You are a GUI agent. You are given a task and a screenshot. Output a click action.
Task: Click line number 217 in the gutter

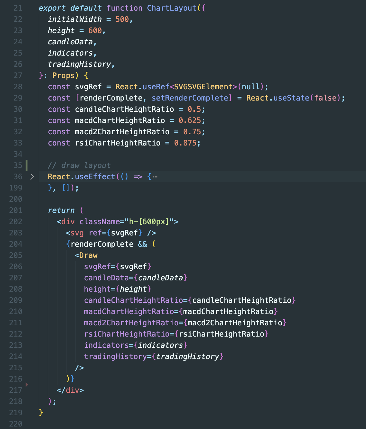(16, 390)
